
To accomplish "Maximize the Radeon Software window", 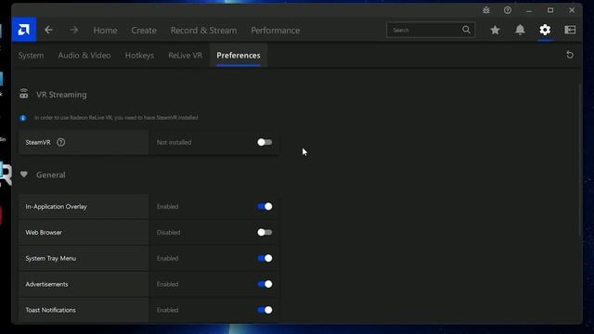I will click(x=550, y=10).
